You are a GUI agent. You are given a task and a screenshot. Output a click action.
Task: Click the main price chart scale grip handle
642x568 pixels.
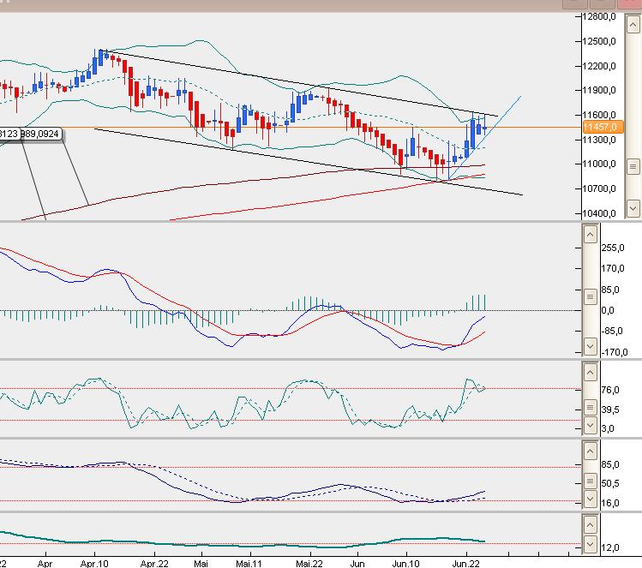point(633,166)
